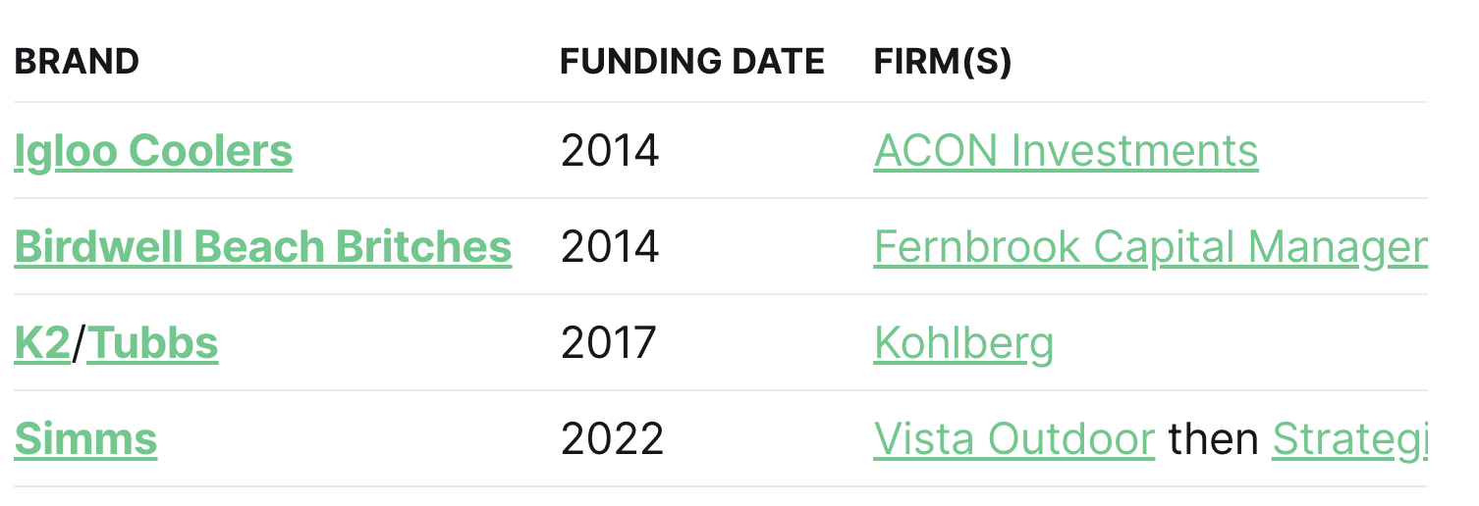
Task: Select the 2022 funding date cell
Action: pos(612,439)
